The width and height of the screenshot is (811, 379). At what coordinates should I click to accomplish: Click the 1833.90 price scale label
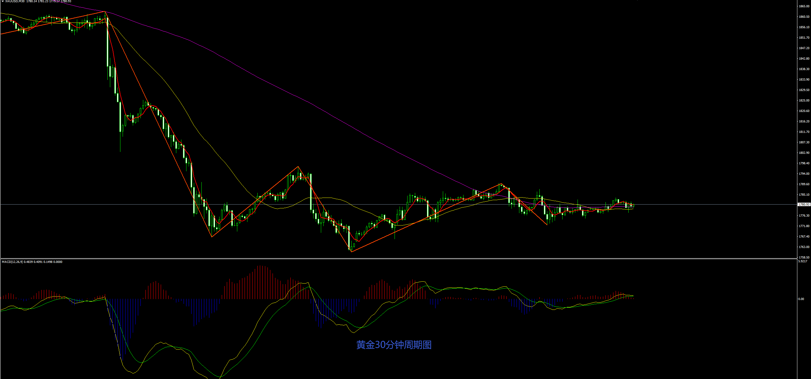(x=804, y=79)
